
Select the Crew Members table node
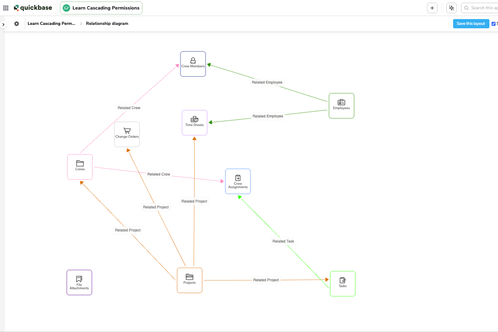pos(193,64)
